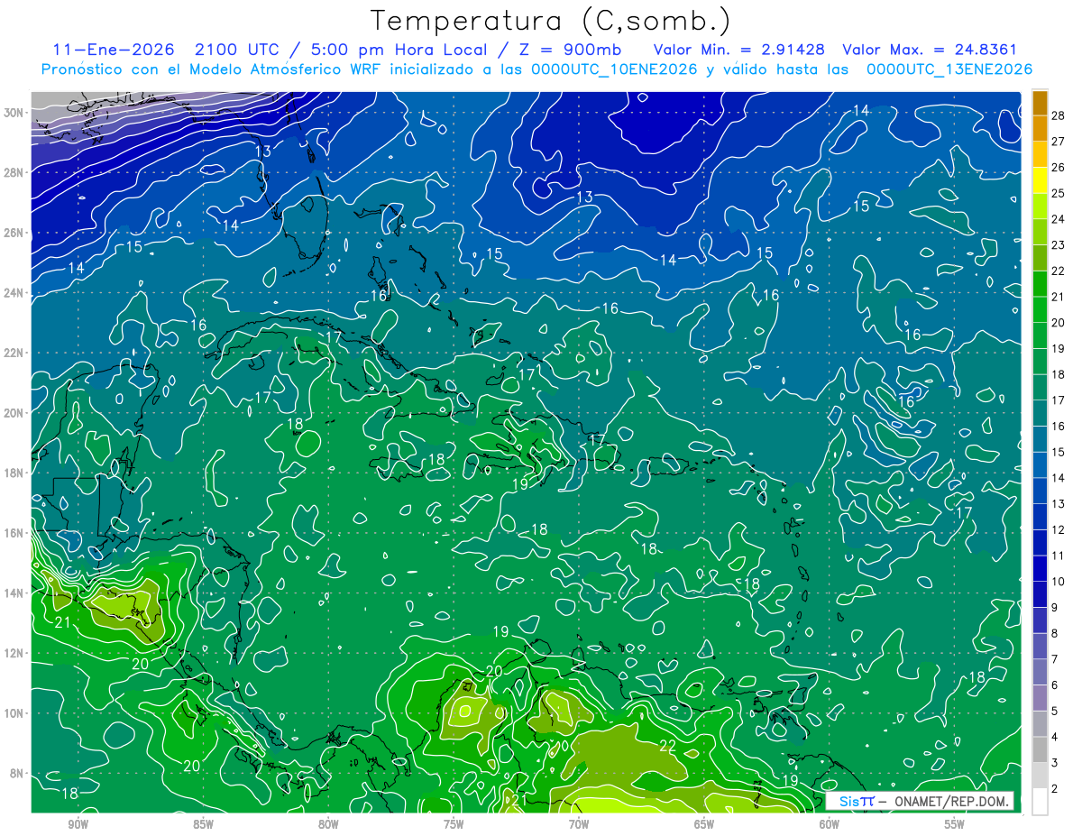
Task: Click longitude axis label "80W"
Action: [328, 824]
